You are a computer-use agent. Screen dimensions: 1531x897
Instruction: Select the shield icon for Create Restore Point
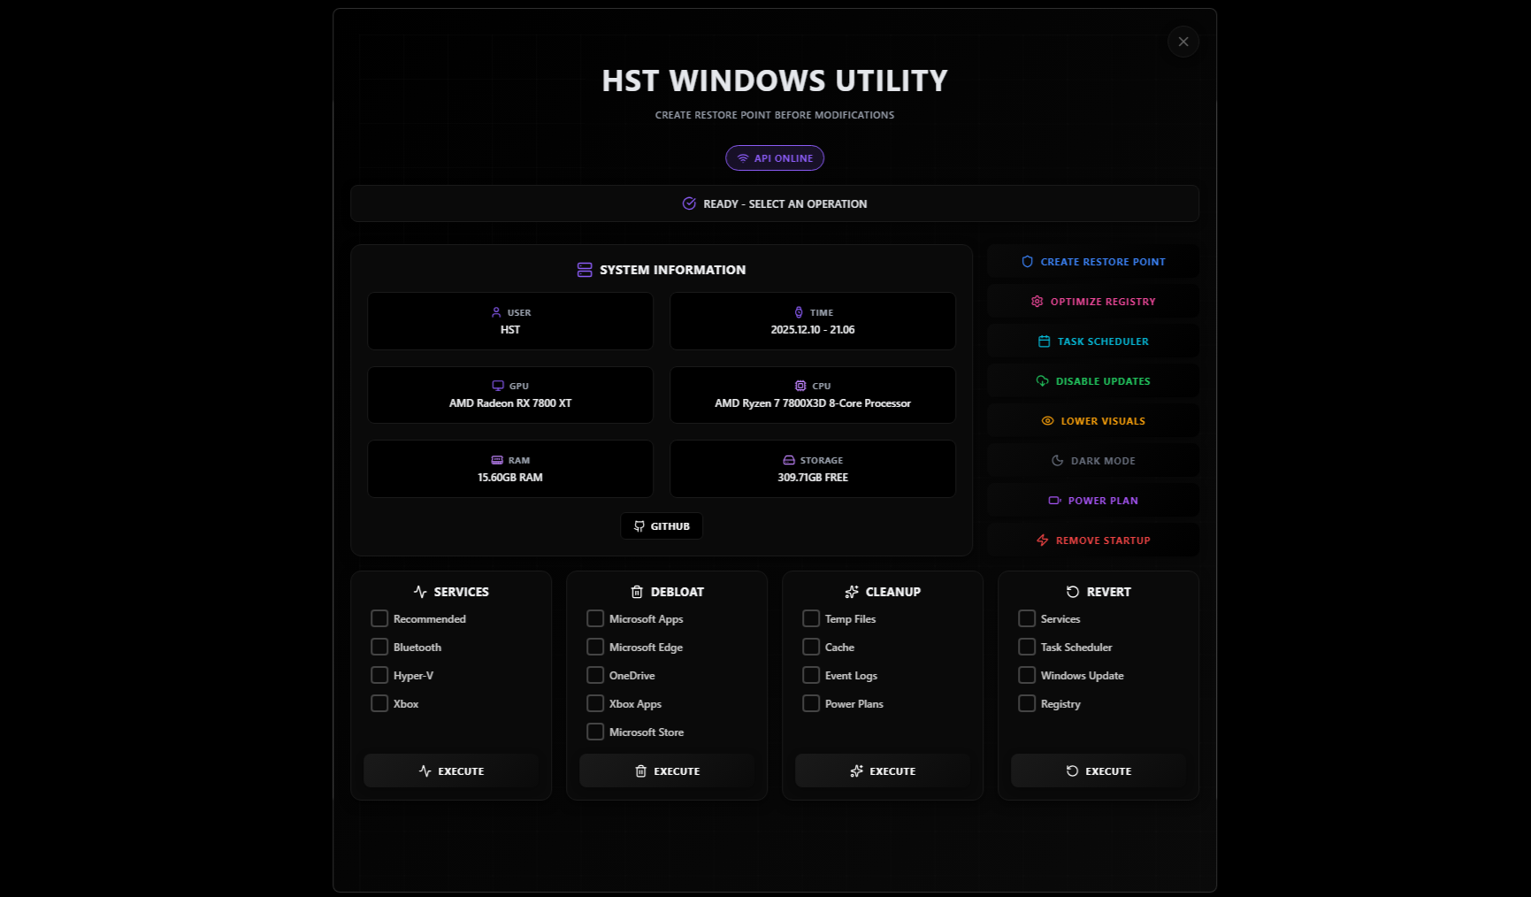coord(1027,261)
